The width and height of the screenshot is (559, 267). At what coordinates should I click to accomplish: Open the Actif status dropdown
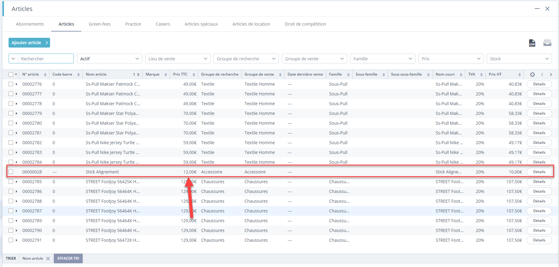coord(109,59)
